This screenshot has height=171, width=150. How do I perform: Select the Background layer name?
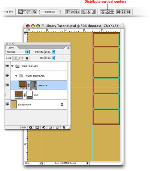24,104
